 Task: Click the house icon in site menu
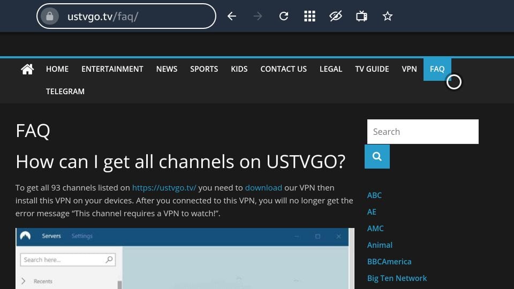point(27,69)
